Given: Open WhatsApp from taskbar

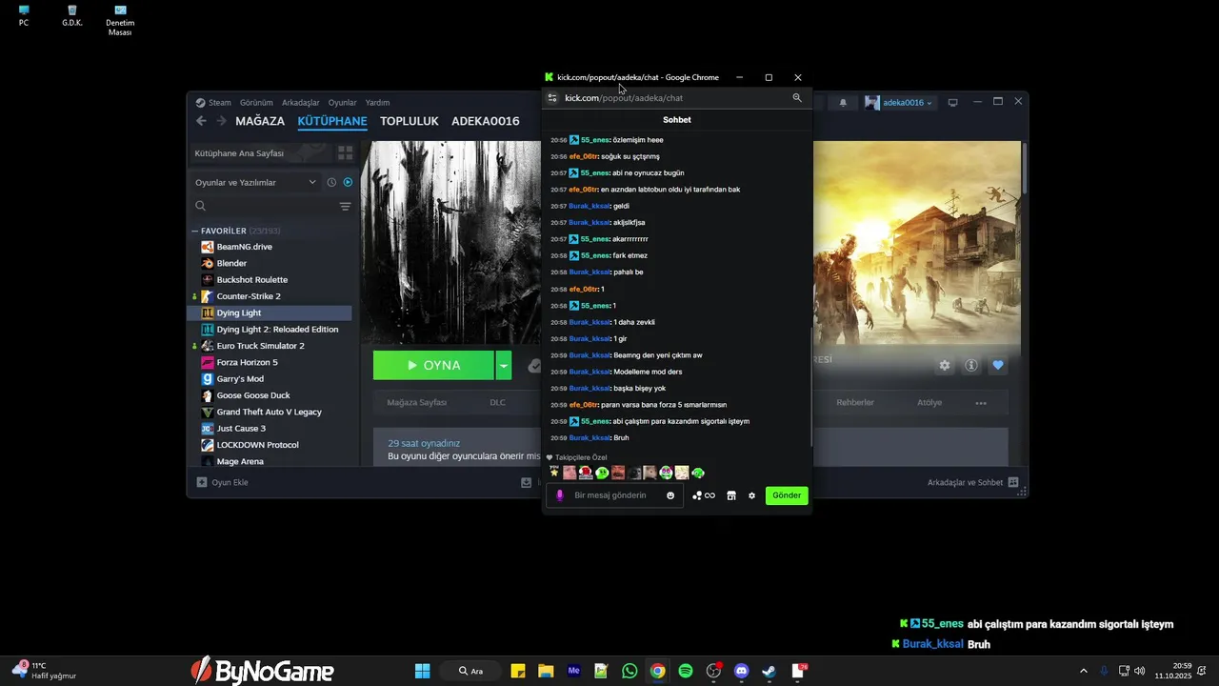Looking at the screenshot, I should [629, 671].
